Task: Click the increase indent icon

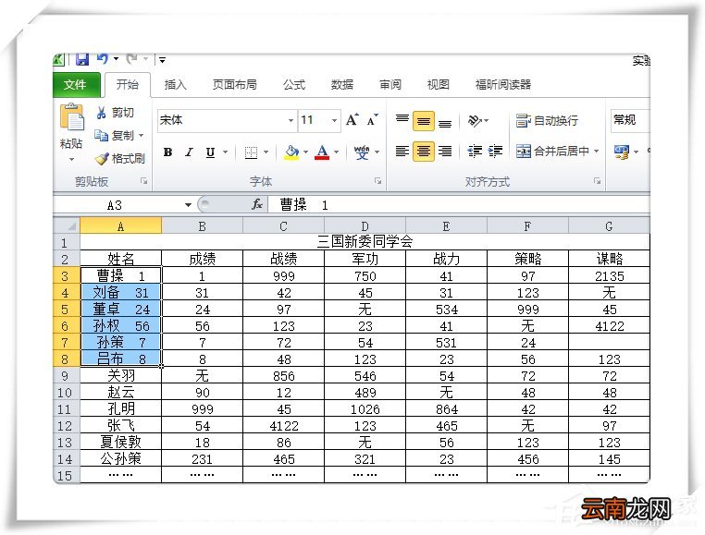Action: coord(495,151)
